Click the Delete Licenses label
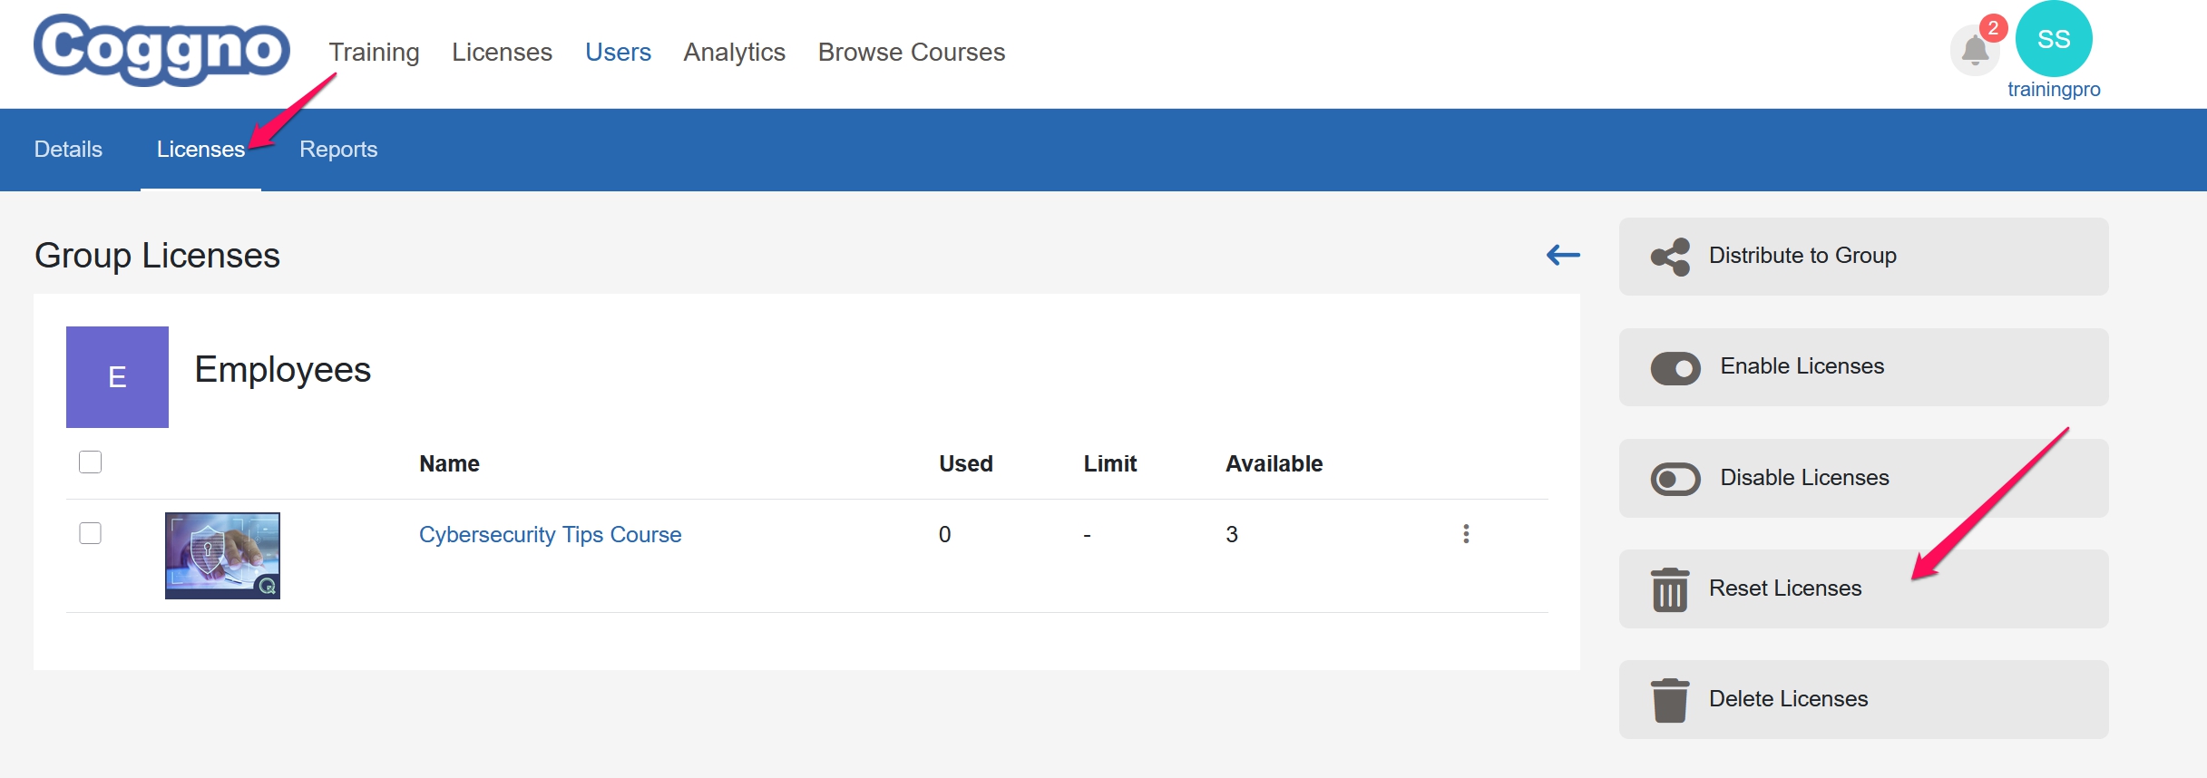 click(1788, 699)
